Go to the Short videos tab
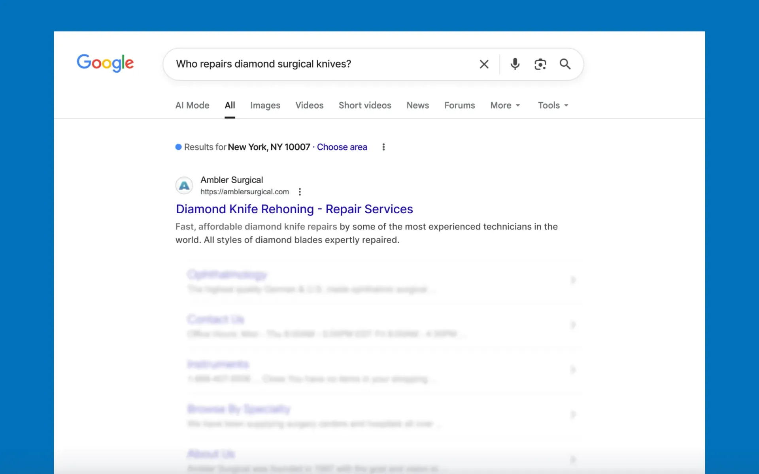759x474 pixels. [365, 105]
